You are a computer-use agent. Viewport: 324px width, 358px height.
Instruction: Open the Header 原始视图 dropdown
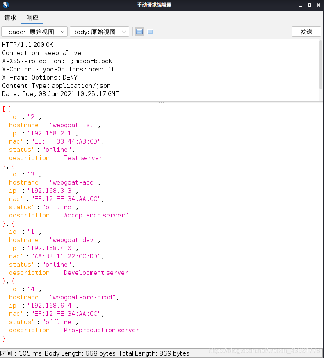[x=34, y=32]
